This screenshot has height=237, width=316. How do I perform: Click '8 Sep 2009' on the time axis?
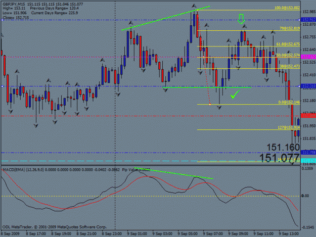pyautogui.click(x=10, y=234)
